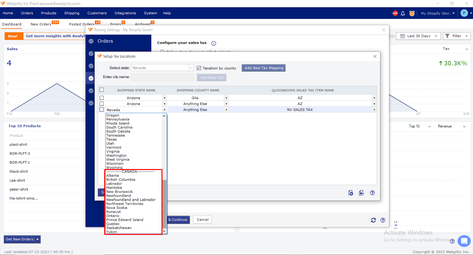Open help icon in Posting Settings footer
473x255 pixels.
click(383, 220)
